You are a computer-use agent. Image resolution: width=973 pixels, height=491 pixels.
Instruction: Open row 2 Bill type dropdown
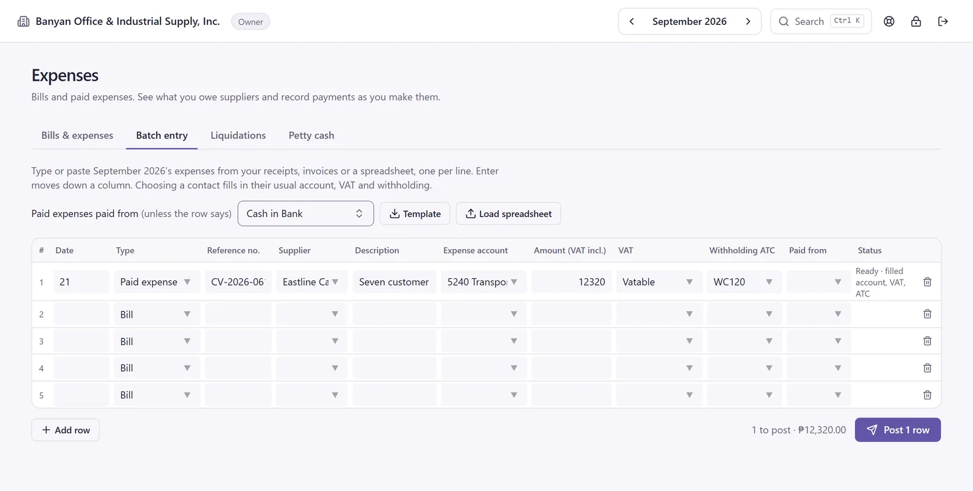(157, 314)
